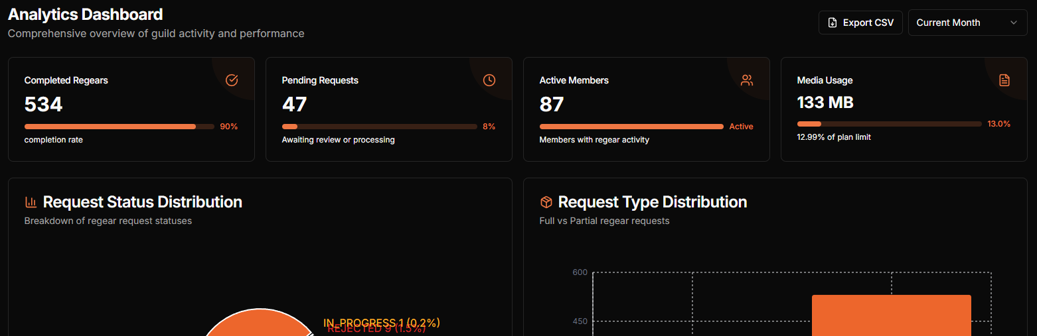Image resolution: width=1037 pixels, height=336 pixels.
Task: Click the 'completion rate' caption
Action: (54, 140)
